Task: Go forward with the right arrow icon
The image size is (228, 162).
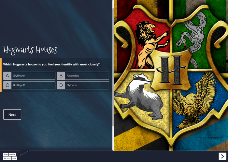Action: pos(222,156)
